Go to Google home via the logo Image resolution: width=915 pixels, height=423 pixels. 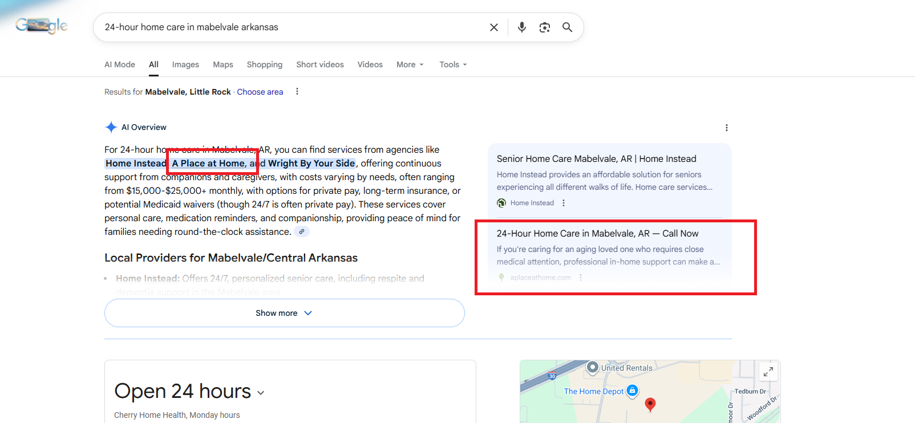point(42,26)
